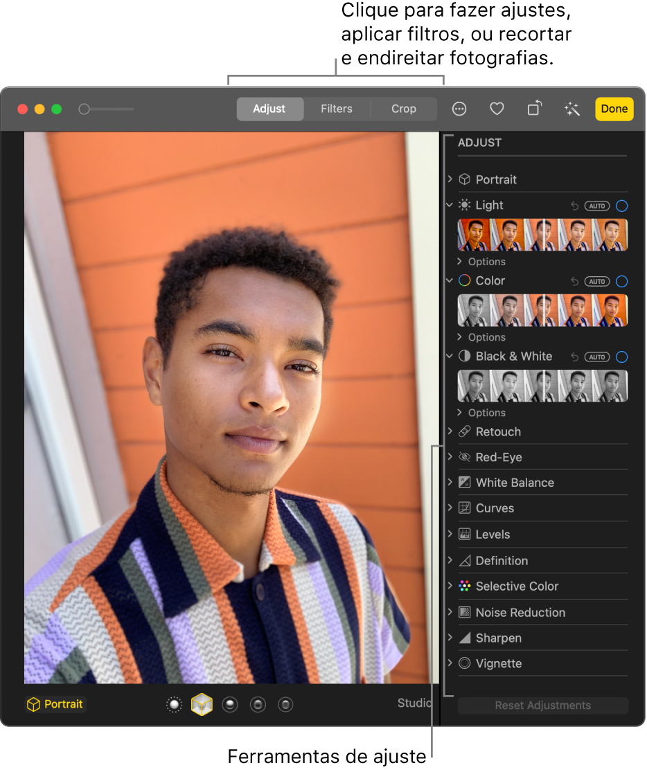
Task: Switch to the Filters tab
Action: (337, 109)
